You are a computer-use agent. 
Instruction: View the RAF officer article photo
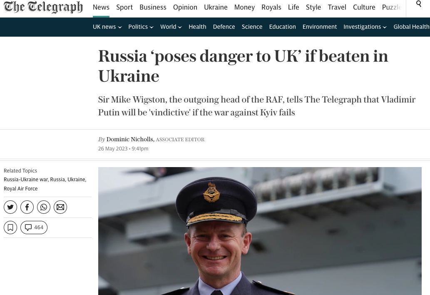point(260,231)
